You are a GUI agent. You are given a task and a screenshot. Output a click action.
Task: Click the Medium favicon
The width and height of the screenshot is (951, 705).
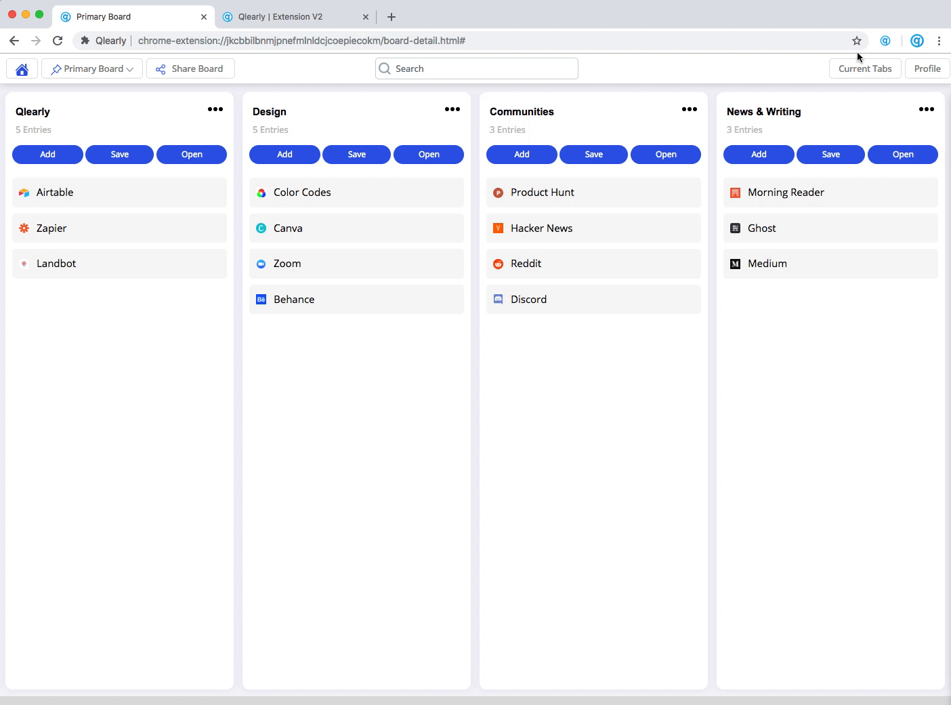[735, 264]
